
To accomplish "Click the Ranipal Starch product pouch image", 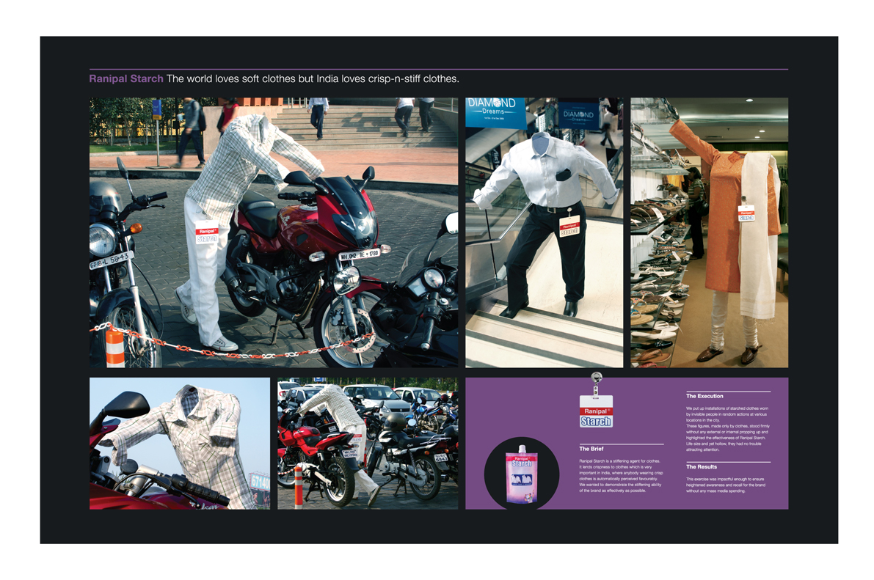I will tap(522, 474).
